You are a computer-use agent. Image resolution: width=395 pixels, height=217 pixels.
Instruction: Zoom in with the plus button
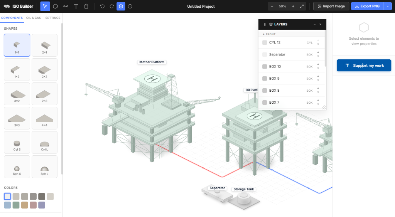click(x=293, y=6)
